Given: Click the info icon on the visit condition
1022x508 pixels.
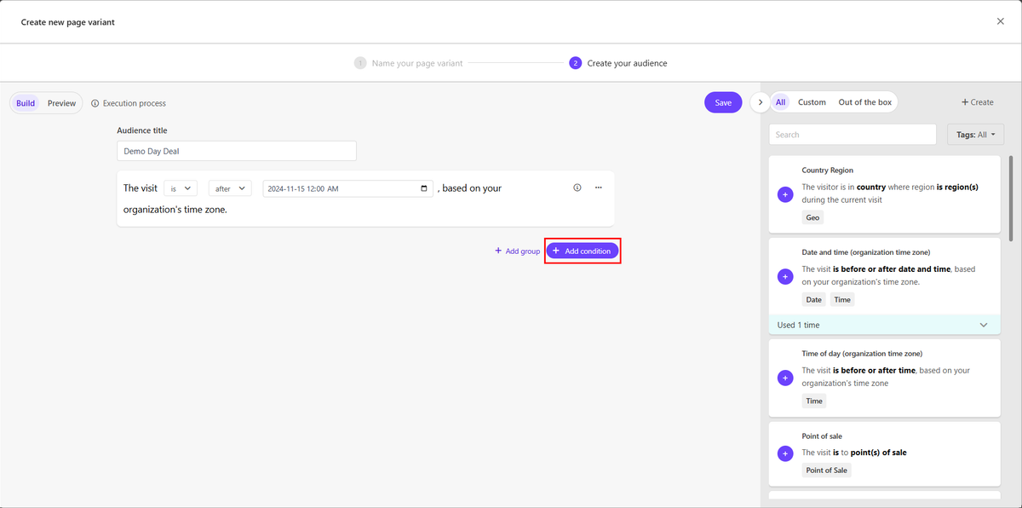Looking at the screenshot, I should [x=577, y=188].
